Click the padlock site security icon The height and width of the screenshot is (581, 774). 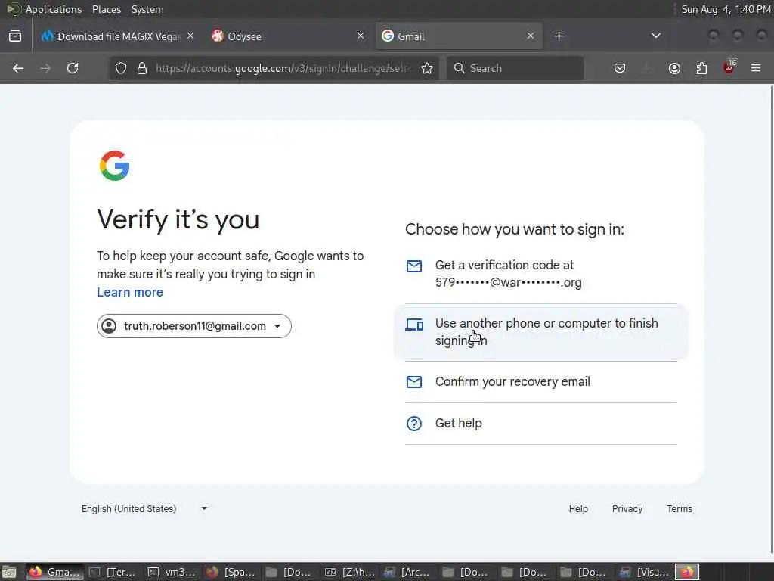coord(142,68)
